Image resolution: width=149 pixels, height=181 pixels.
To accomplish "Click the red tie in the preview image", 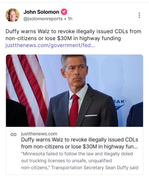I will (73, 110).
